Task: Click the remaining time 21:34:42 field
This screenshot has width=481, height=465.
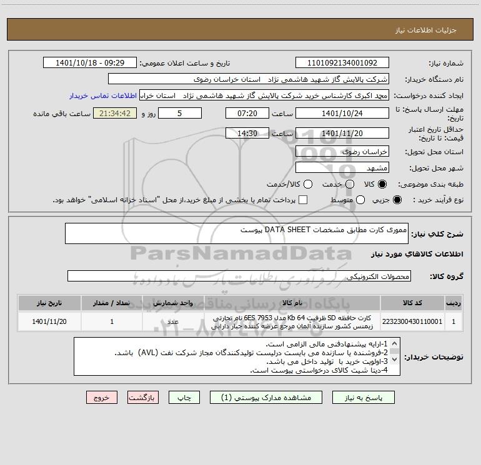Action: (115, 113)
